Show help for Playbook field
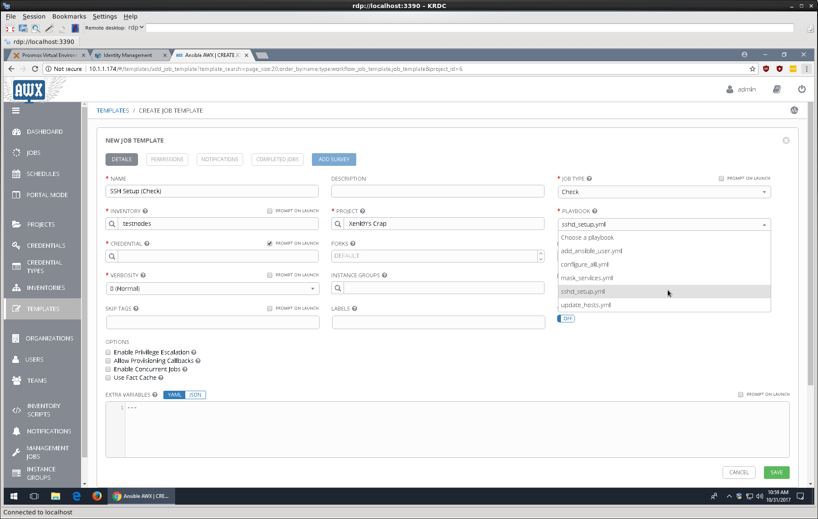This screenshot has height=519, width=818. [595, 211]
